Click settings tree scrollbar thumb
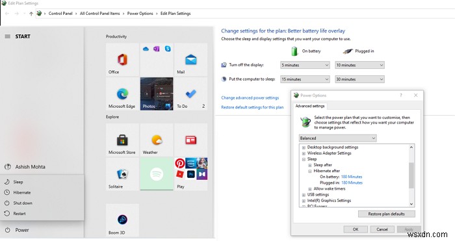This screenshot has height=241, width=455. pos(411,175)
